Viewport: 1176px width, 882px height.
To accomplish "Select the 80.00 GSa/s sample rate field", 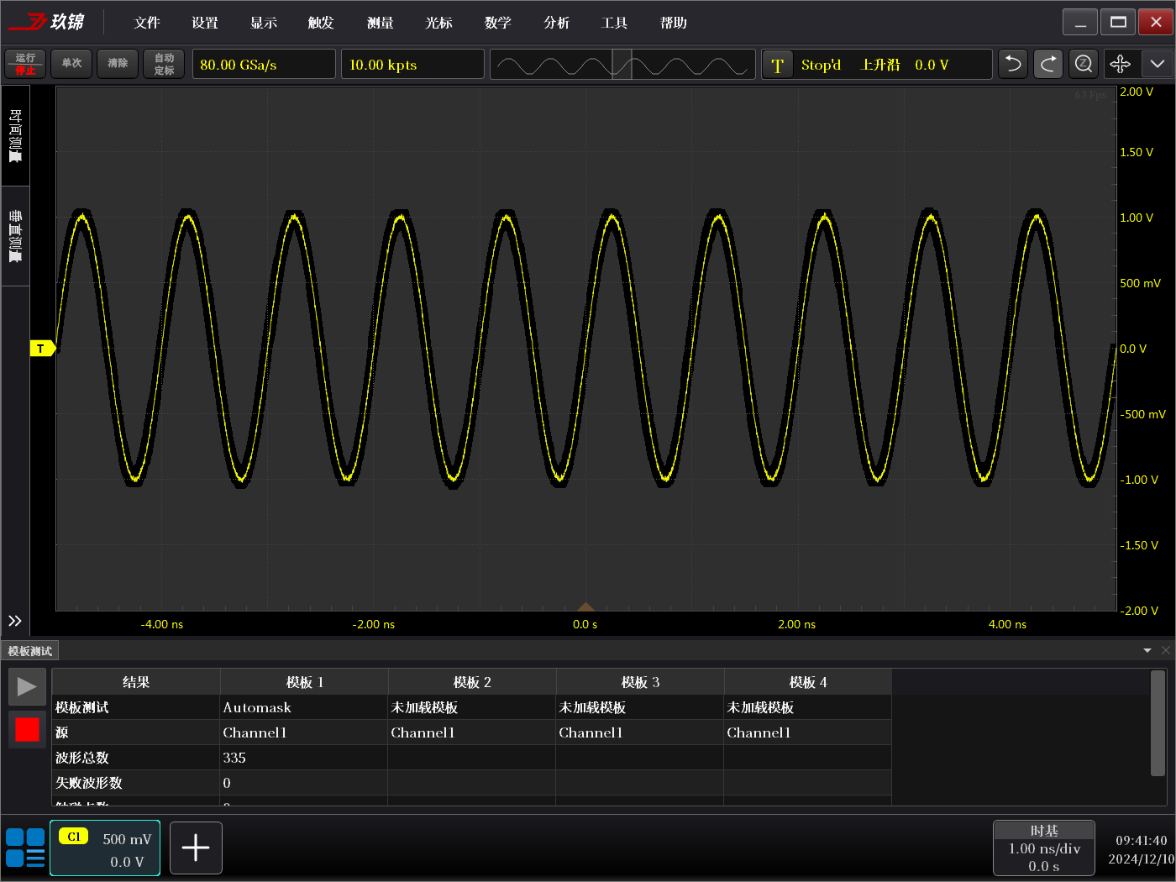I will (x=264, y=65).
